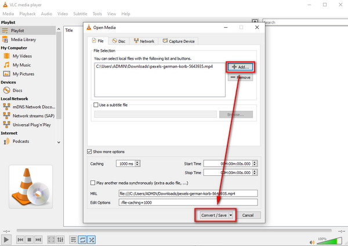This screenshot has height=246, width=348.
Task: Click the Stop Time field
Action: click(228, 172)
